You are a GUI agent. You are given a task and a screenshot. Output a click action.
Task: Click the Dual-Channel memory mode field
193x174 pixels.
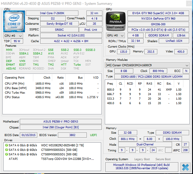[145, 144]
